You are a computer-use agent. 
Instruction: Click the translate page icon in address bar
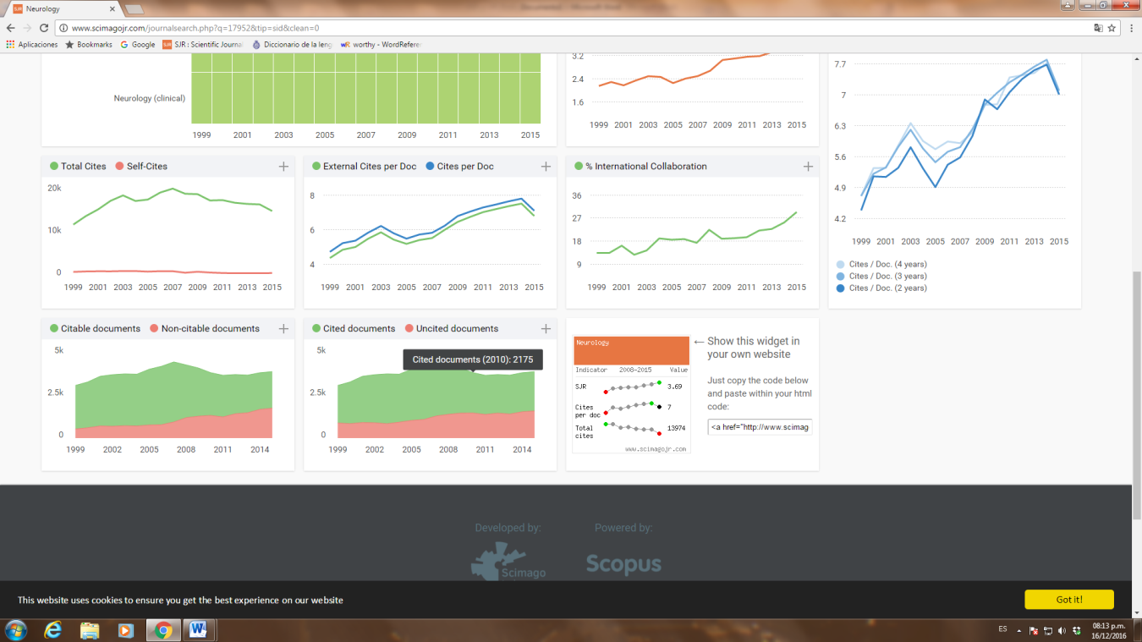[x=1097, y=28]
